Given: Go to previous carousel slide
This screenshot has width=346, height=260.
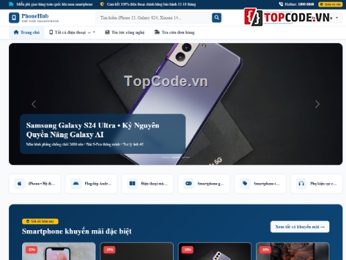Looking at the screenshot, I should coord(34,104).
